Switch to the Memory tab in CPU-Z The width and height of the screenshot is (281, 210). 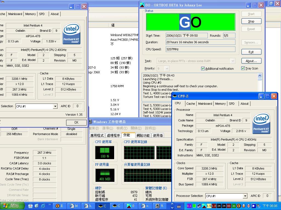point(220,104)
